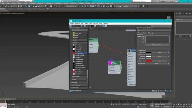Toggle the Material/Map Browser panel icon

coord(103,26)
